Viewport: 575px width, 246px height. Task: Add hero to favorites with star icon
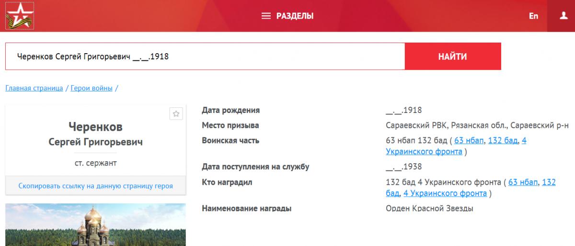coord(176,114)
